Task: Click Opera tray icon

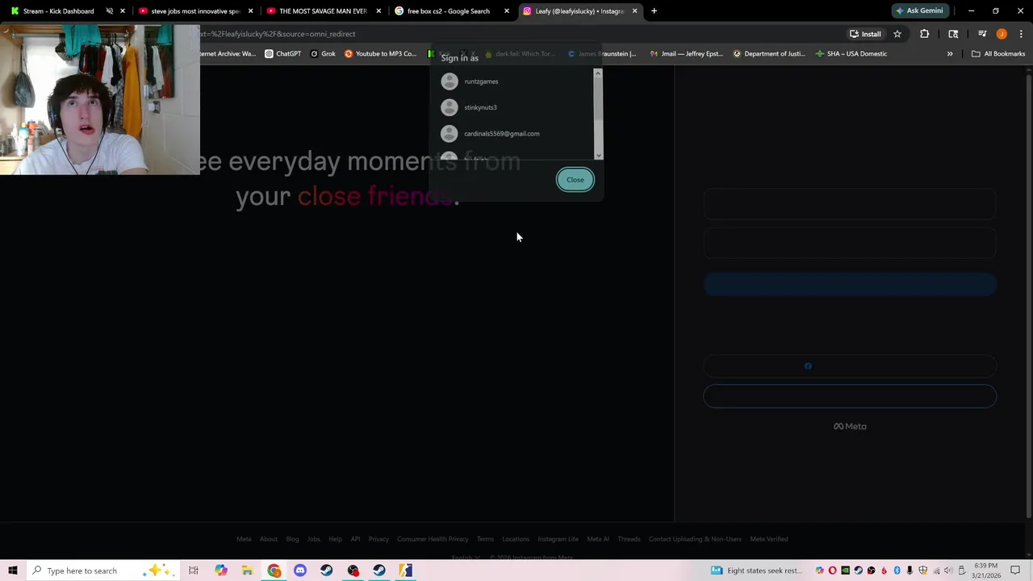Action: (832, 571)
